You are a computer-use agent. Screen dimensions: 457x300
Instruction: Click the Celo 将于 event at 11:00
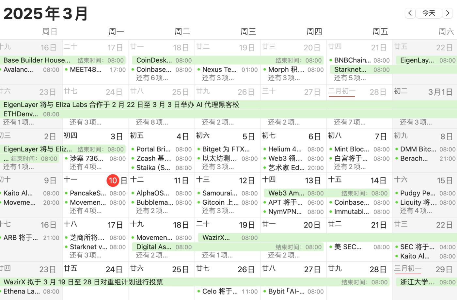click(x=220, y=292)
